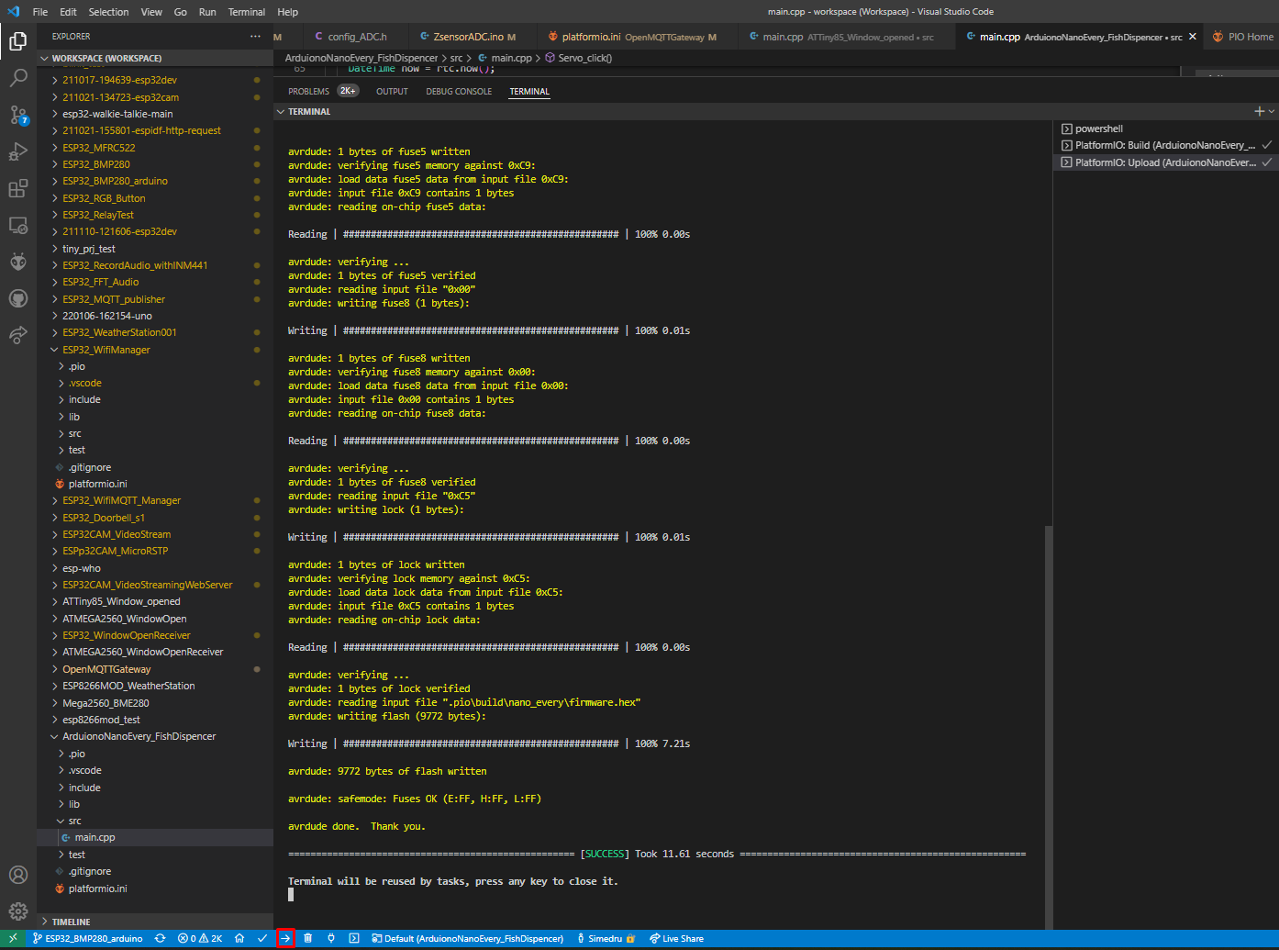Expand the OpenMQTTGateway folder
Viewport: 1279px width, 950px height.
[155, 669]
